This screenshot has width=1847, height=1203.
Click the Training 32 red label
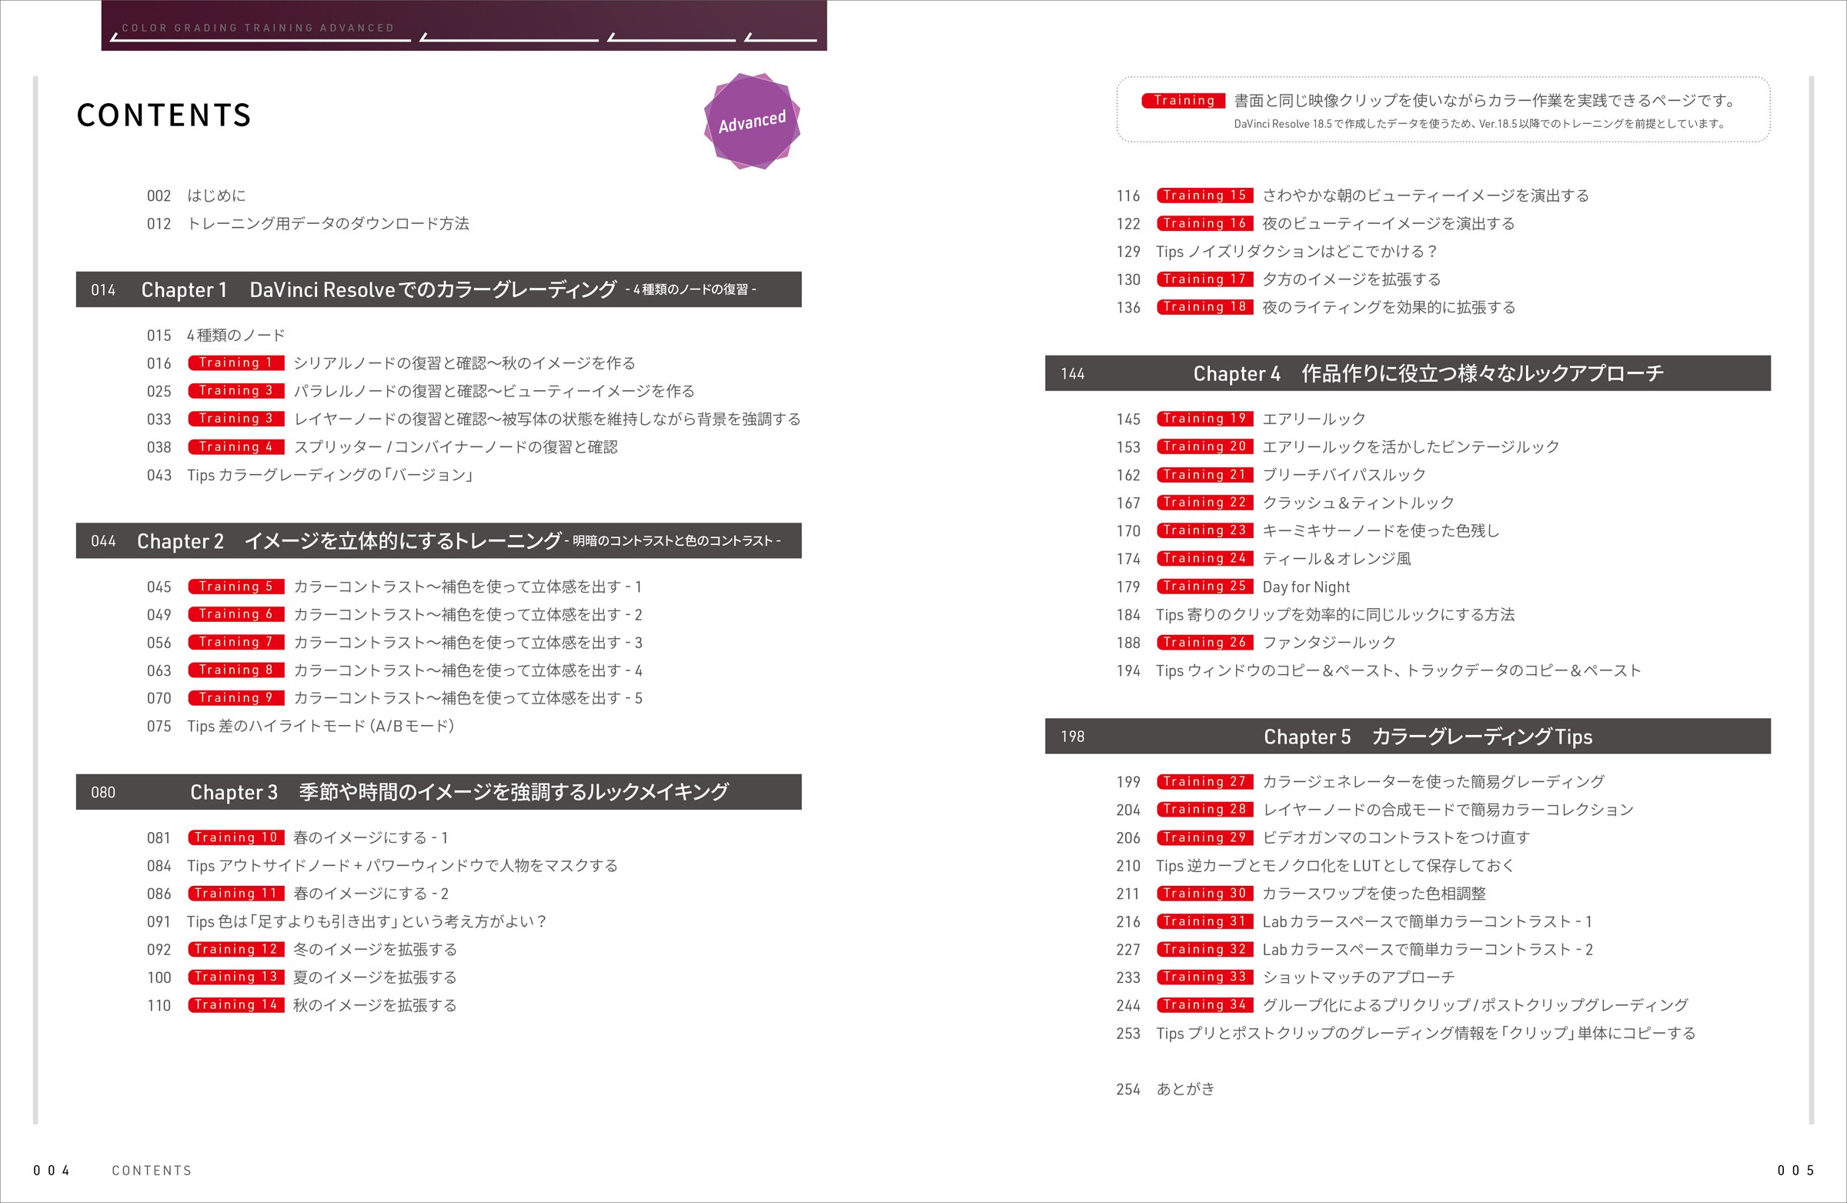pyautogui.click(x=1205, y=949)
